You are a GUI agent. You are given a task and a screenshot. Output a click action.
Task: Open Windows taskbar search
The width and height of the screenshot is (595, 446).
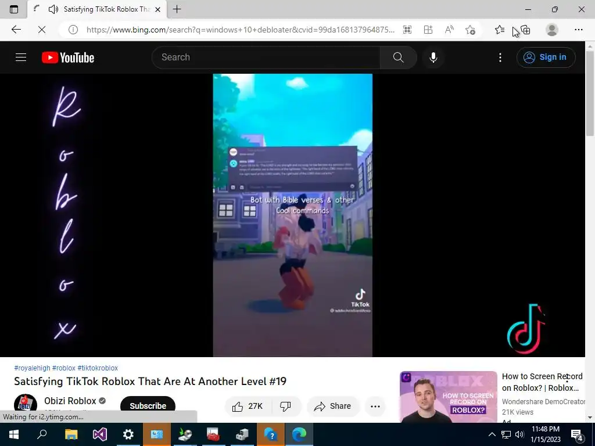(x=42, y=434)
